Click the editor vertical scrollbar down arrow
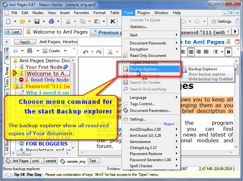This screenshot has width=243, height=181. click(x=236, y=147)
